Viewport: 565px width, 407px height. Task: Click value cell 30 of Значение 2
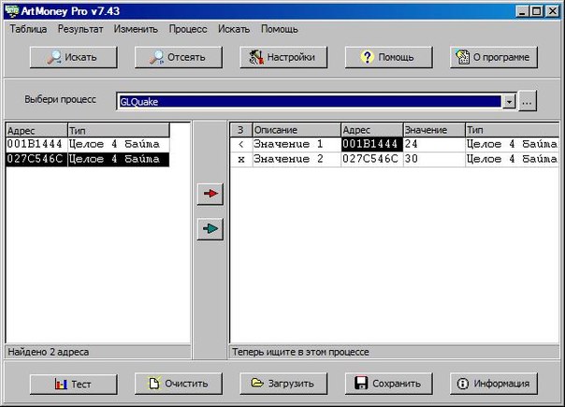434,159
